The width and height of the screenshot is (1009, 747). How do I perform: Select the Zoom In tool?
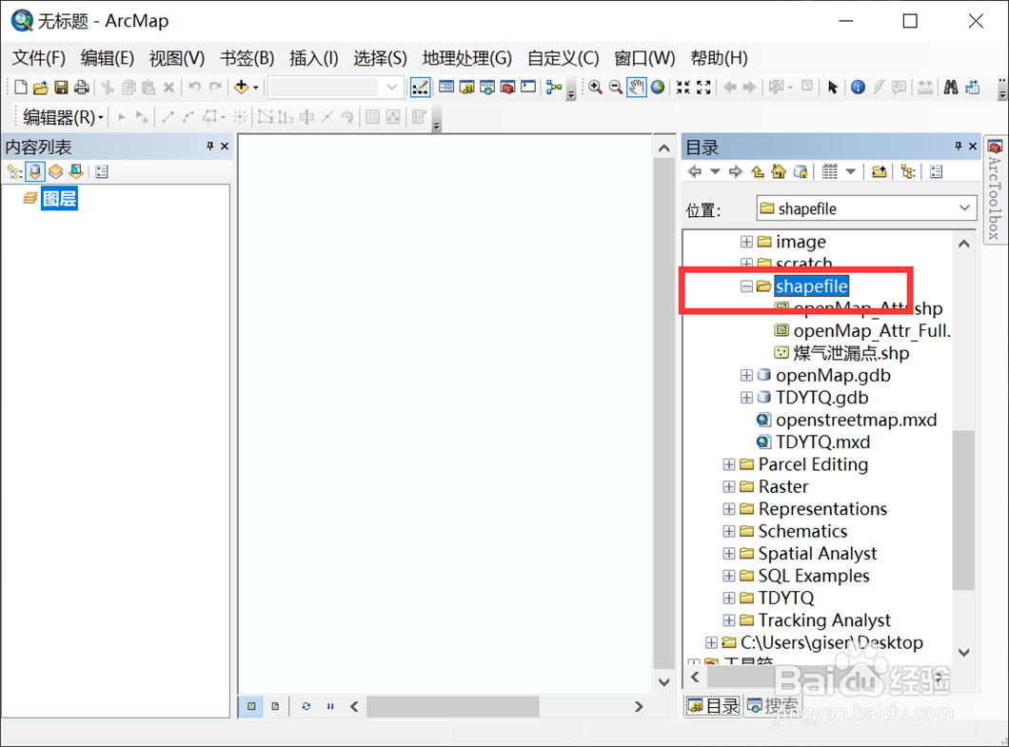[x=595, y=87]
